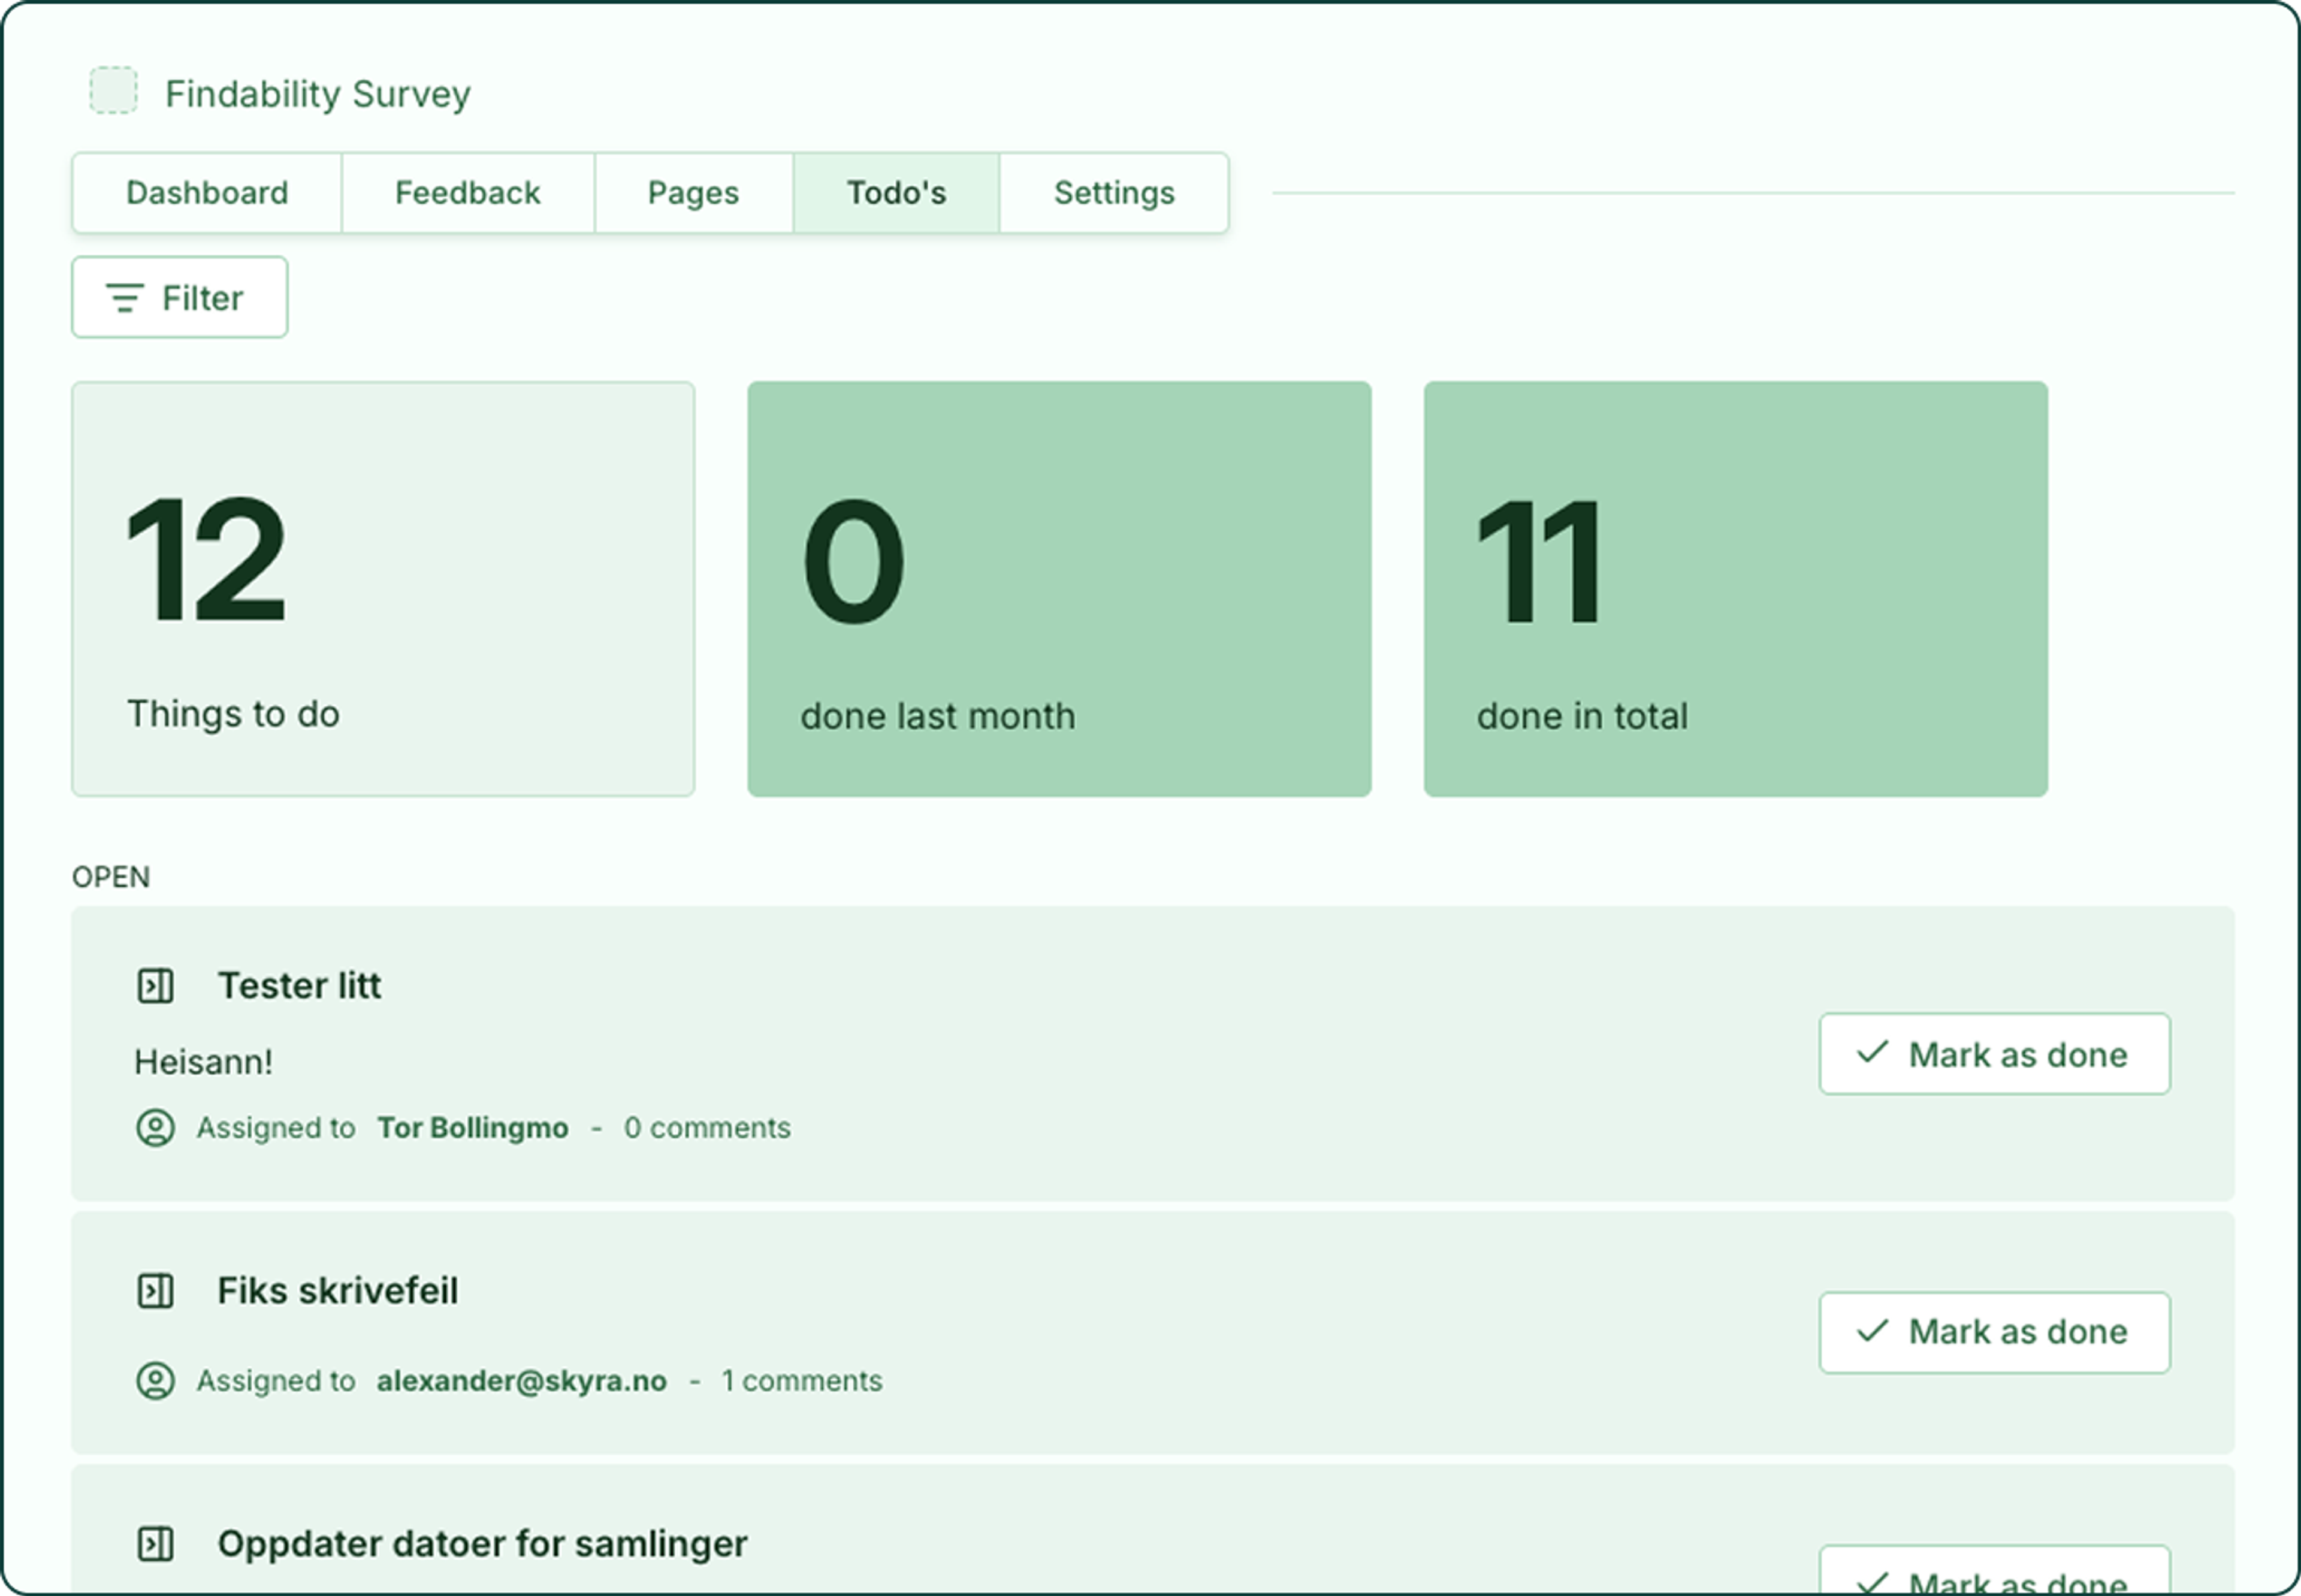Select the Todo's tab
Viewport: 2301px width, 1596px height.
[897, 193]
